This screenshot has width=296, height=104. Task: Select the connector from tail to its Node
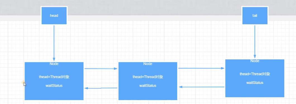[255, 42]
